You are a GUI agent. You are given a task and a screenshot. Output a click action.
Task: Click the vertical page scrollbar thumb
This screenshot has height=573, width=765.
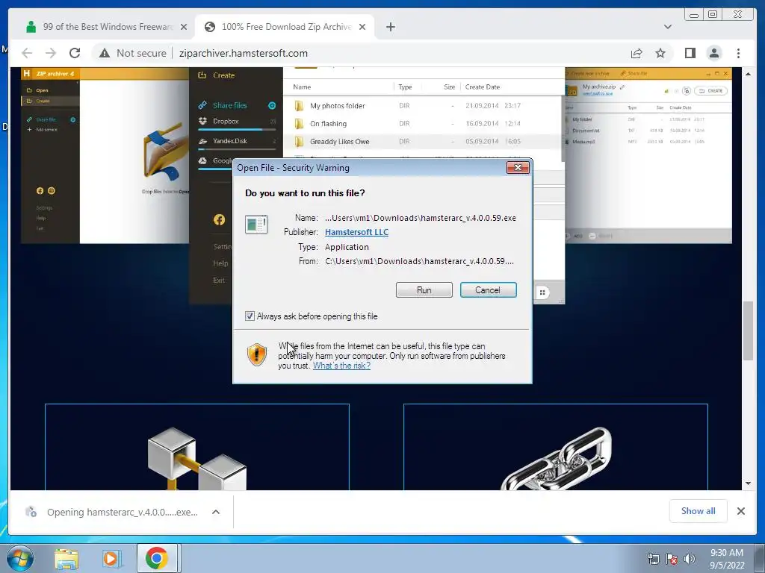click(x=748, y=331)
